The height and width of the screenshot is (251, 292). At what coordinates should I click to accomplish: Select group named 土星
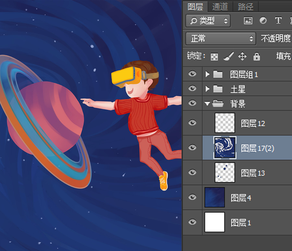(238, 89)
